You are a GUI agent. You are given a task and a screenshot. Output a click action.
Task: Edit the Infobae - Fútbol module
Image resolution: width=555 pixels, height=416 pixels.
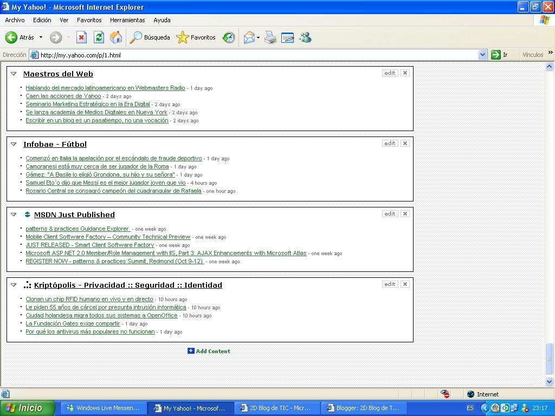click(390, 143)
